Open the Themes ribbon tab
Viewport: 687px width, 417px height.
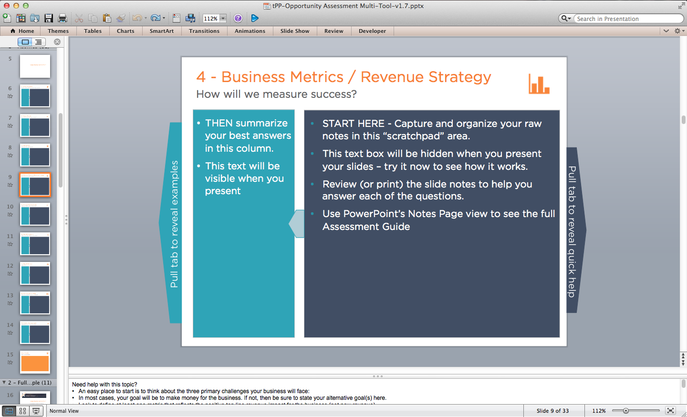pos(58,31)
